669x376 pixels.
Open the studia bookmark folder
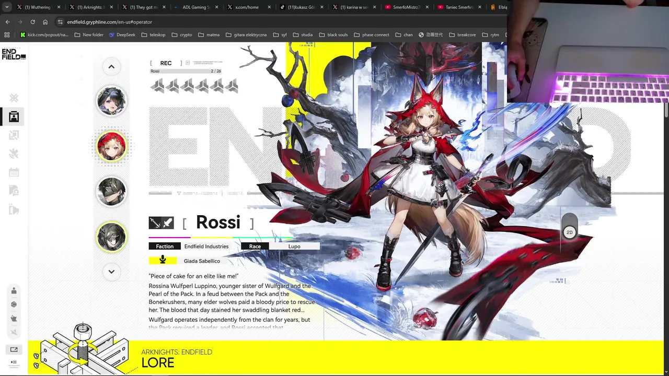[303, 35]
